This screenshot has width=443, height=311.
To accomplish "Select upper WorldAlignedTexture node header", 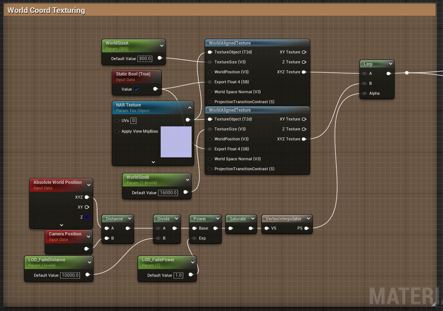I will pos(257,43).
